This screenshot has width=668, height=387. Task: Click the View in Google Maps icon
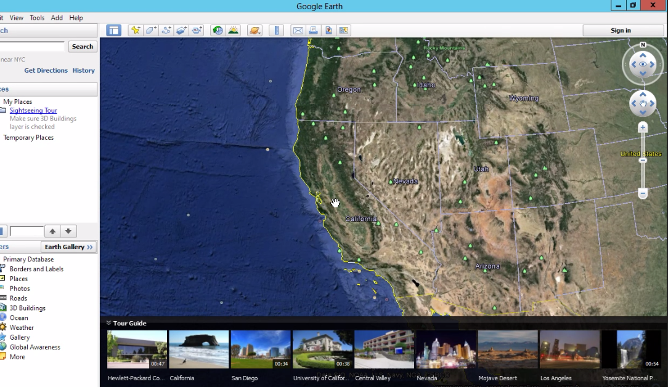(344, 30)
